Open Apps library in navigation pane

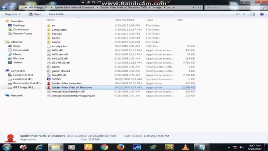(17, 46)
